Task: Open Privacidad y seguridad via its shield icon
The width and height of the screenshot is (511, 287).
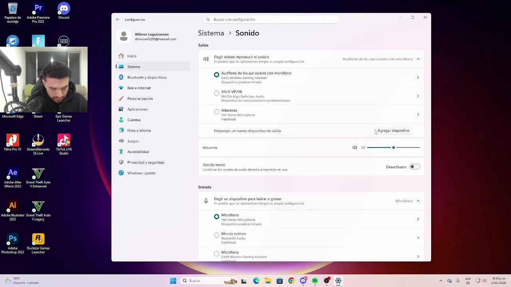Action: (x=121, y=162)
